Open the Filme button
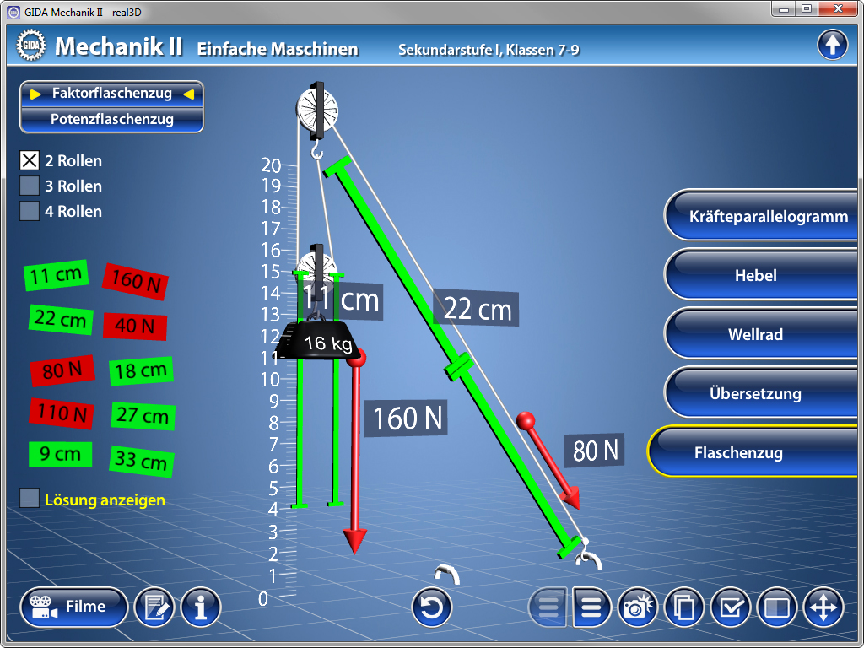This screenshot has width=864, height=648. [74, 607]
